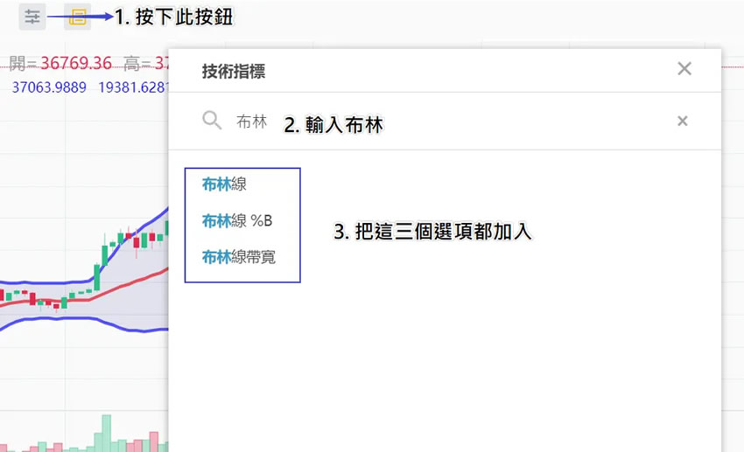Select the red Bollinger middle line
The height and width of the screenshot is (452, 744).
pyautogui.click(x=131, y=280)
